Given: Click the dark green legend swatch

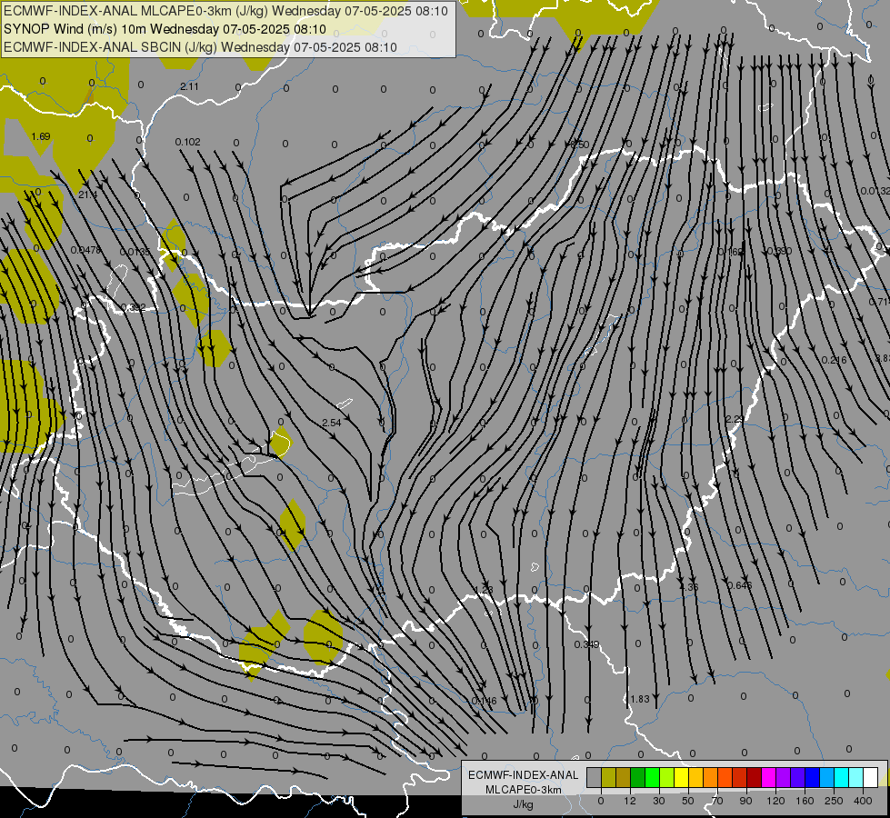Looking at the screenshot, I should [x=638, y=777].
